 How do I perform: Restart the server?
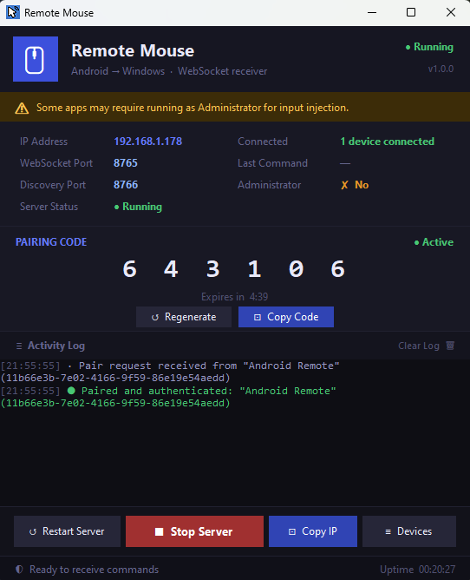(68, 531)
